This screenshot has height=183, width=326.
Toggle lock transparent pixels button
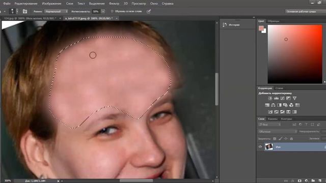coord(275,139)
